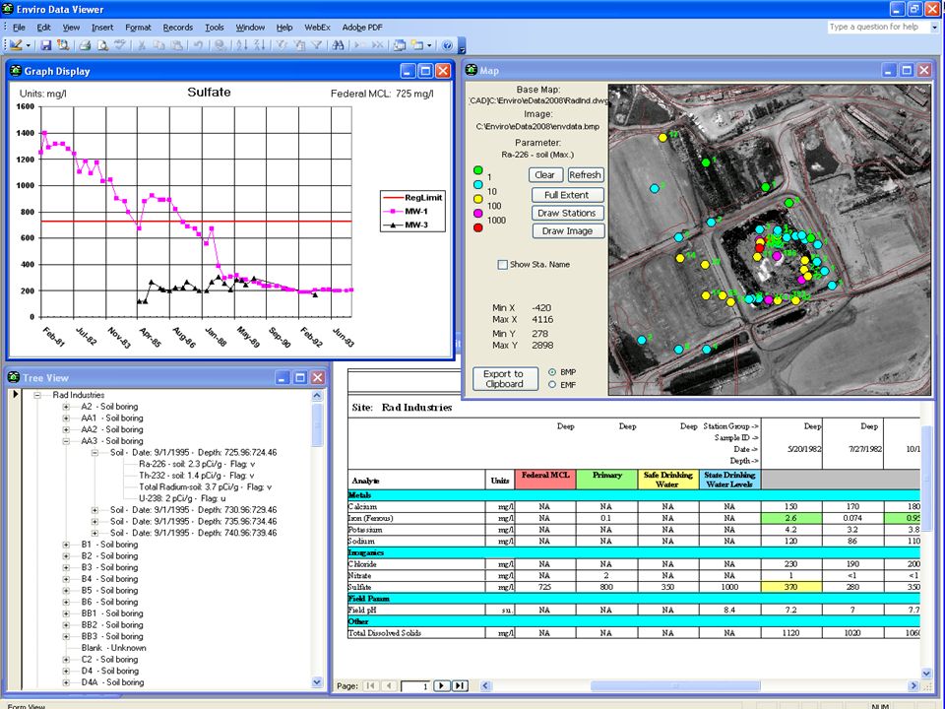This screenshot has width=945, height=709.
Task: Sort records ascending with A-Z icon
Action: click(x=242, y=45)
